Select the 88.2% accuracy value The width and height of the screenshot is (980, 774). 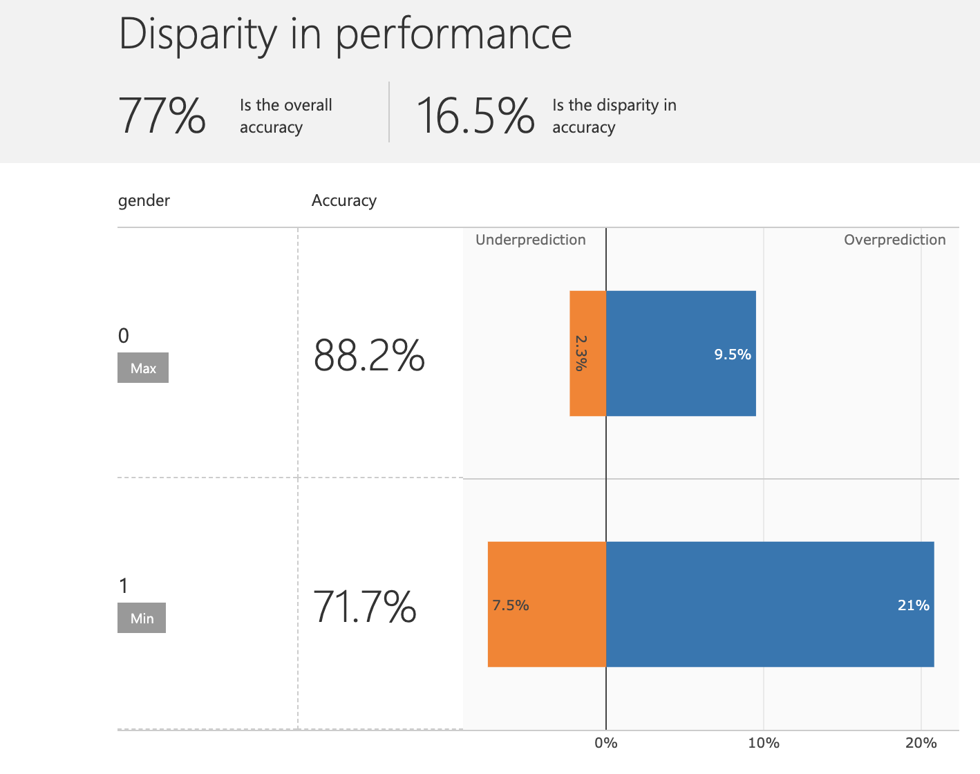tap(369, 356)
